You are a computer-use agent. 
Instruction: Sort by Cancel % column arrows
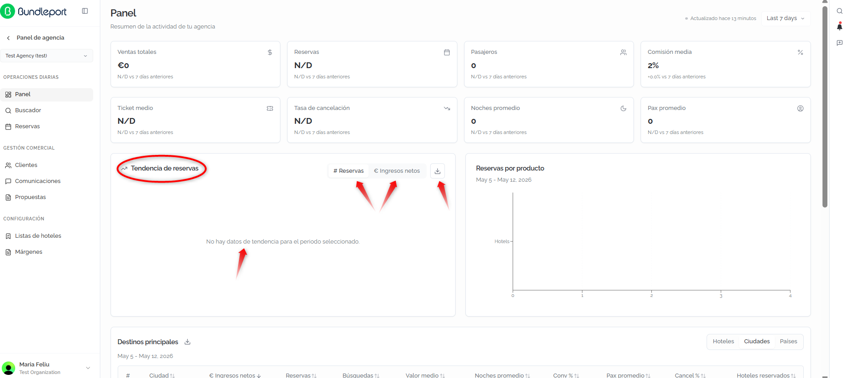(x=703, y=376)
